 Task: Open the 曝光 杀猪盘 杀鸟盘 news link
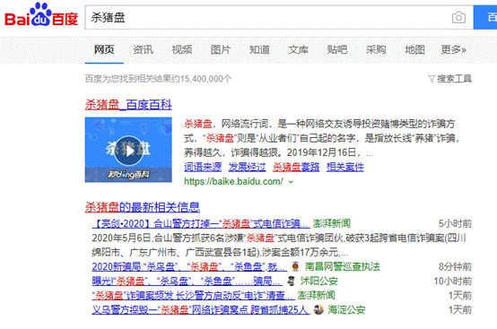pos(187,281)
